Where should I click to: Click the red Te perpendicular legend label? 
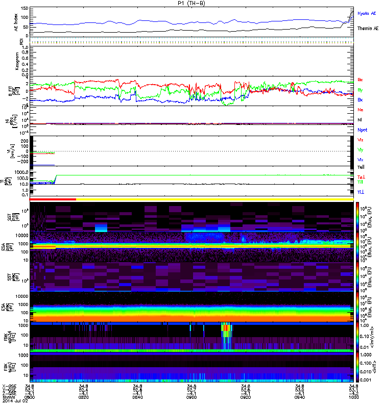point(361,177)
